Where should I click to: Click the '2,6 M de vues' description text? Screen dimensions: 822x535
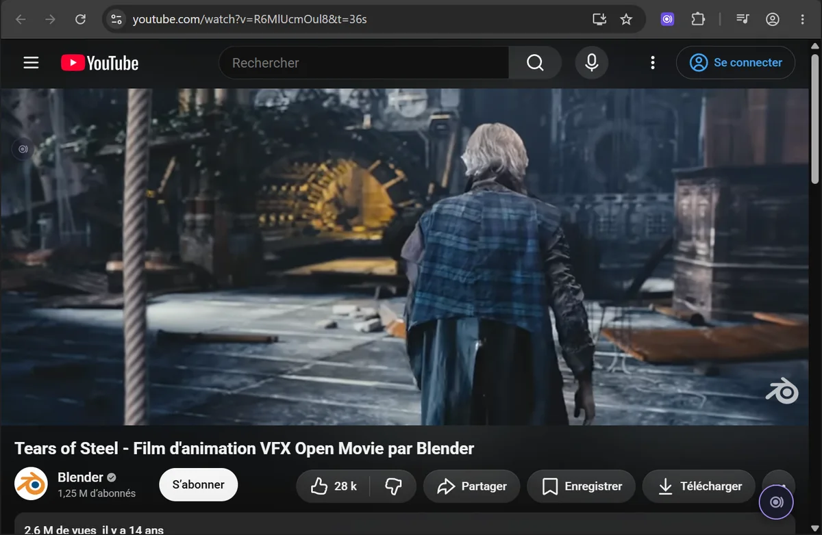click(60, 530)
